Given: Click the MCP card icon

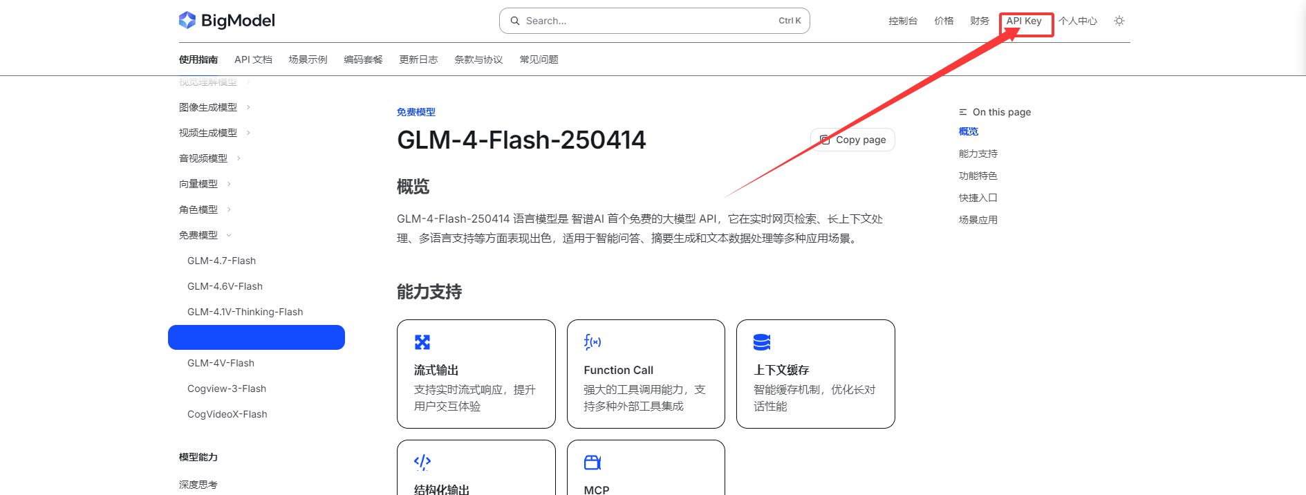Looking at the screenshot, I should (593, 463).
